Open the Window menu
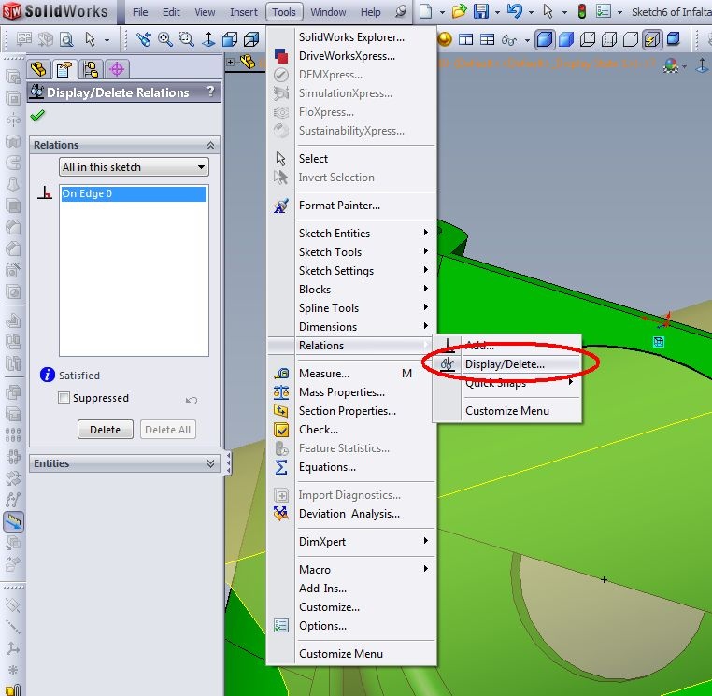Screen dimensions: 712x696 (328, 12)
